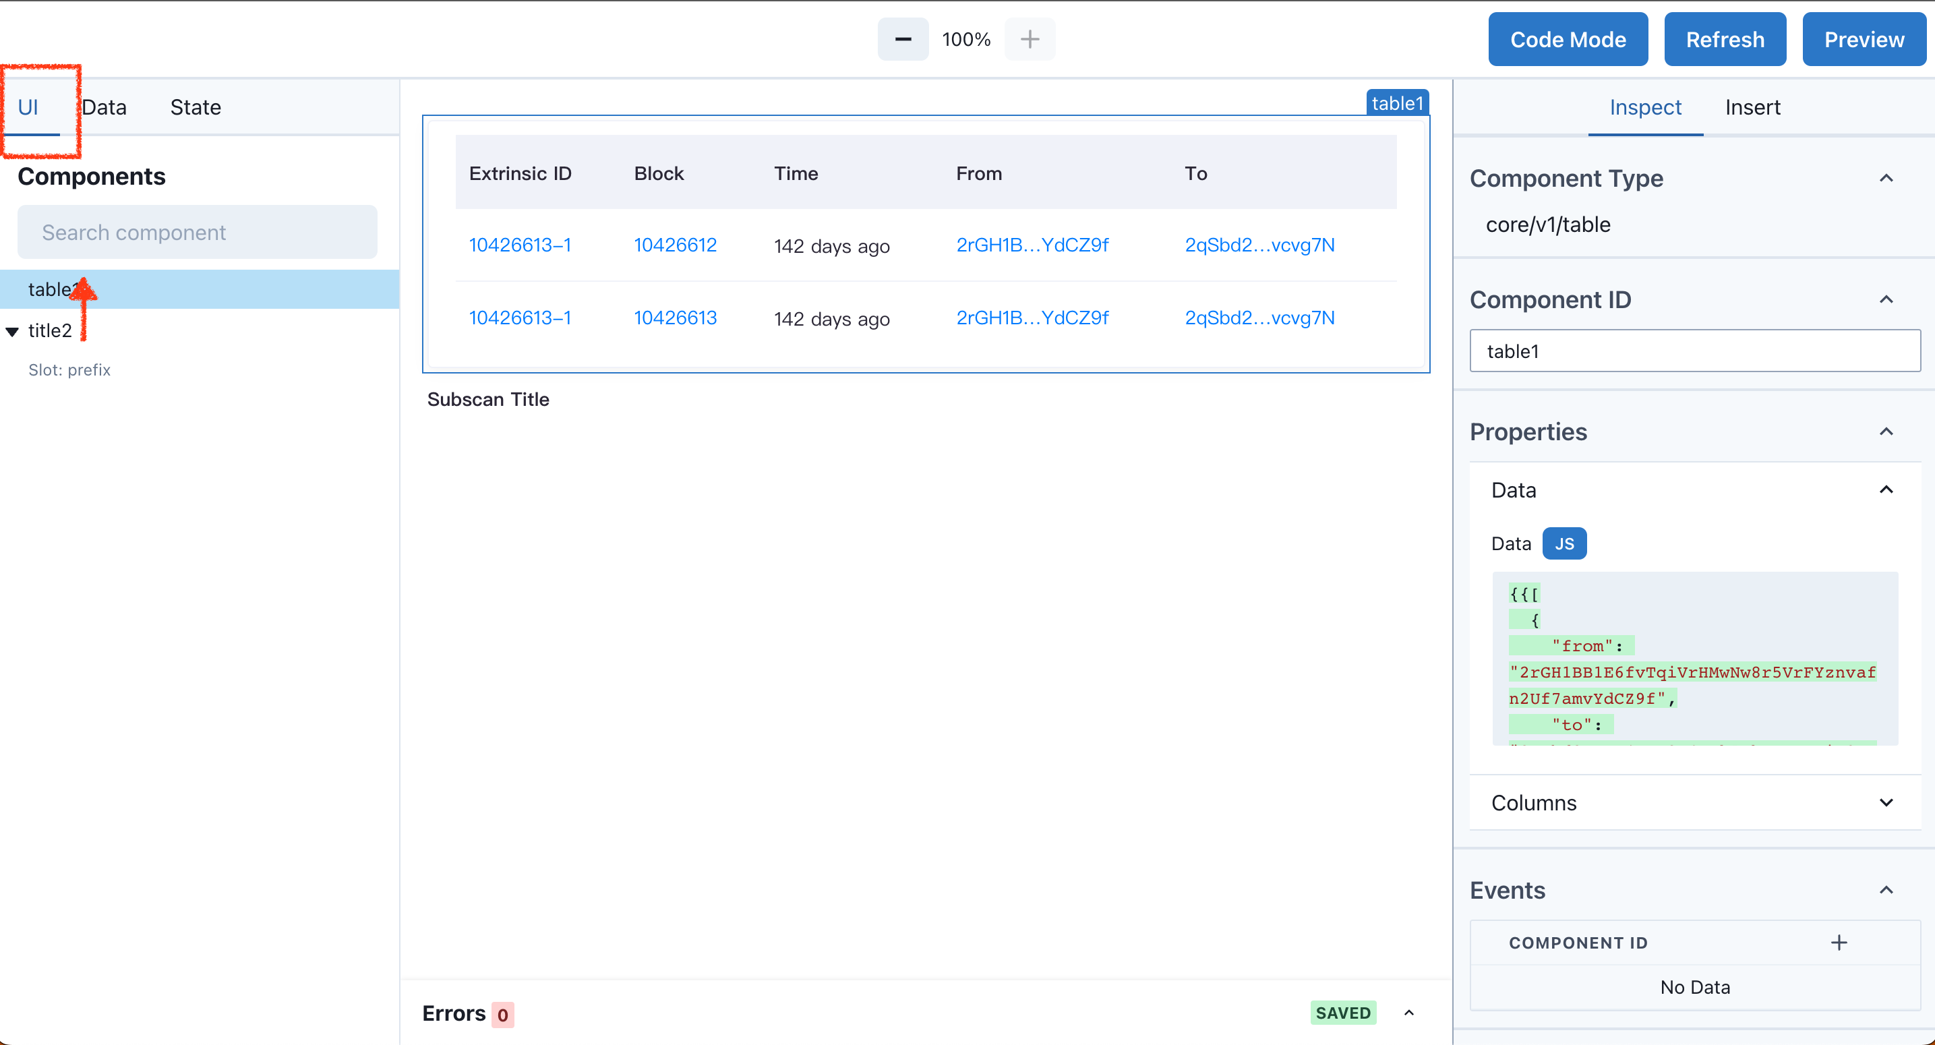Expand the Columns property group
This screenshot has height=1045, width=1935.
(1886, 802)
